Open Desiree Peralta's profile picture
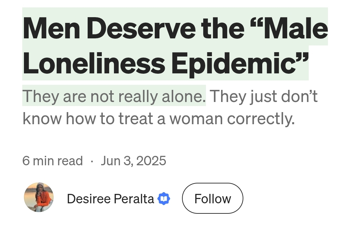 (x=39, y=197)
